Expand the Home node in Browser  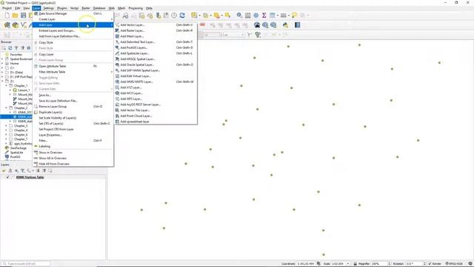(2, 64)
